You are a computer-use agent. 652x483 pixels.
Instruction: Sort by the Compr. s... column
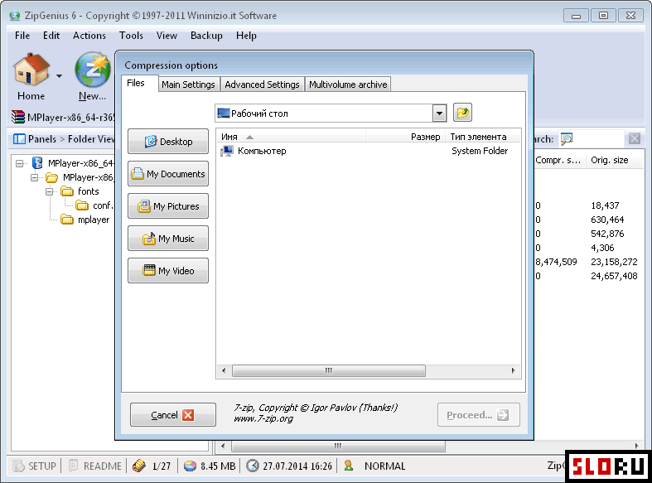coord(558,160)
